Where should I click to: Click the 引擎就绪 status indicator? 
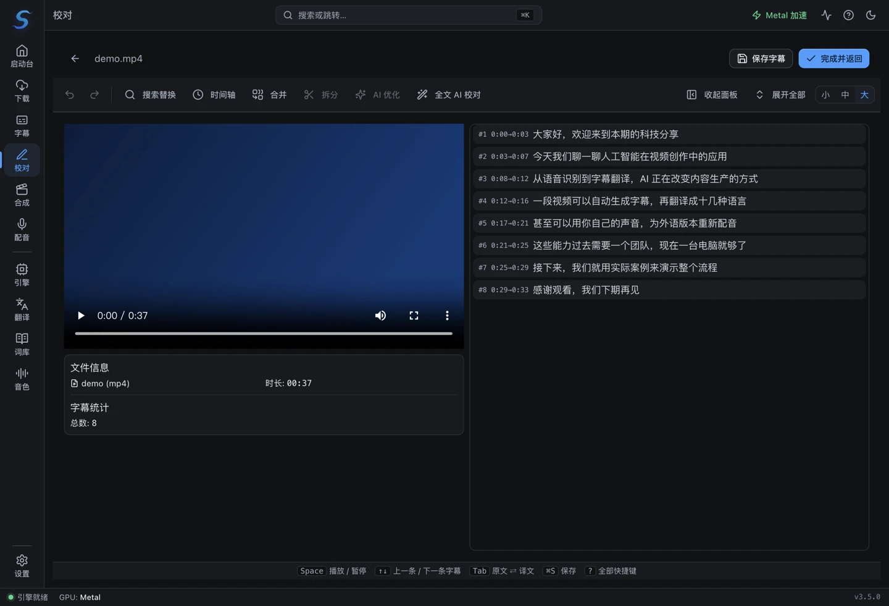(28, 597)
